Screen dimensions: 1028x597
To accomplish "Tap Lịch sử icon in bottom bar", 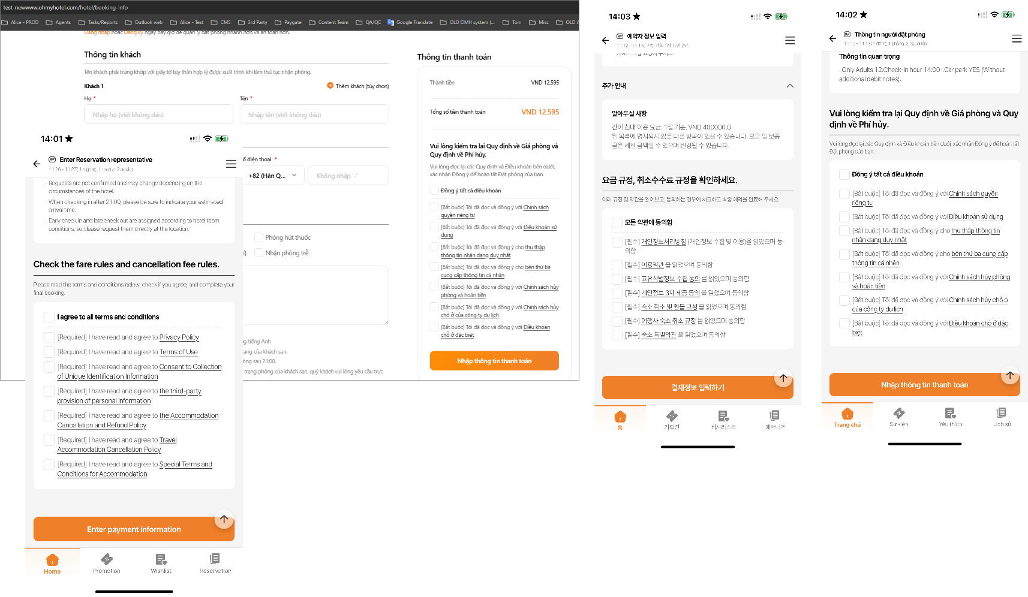I will (x=1001, y=412).
